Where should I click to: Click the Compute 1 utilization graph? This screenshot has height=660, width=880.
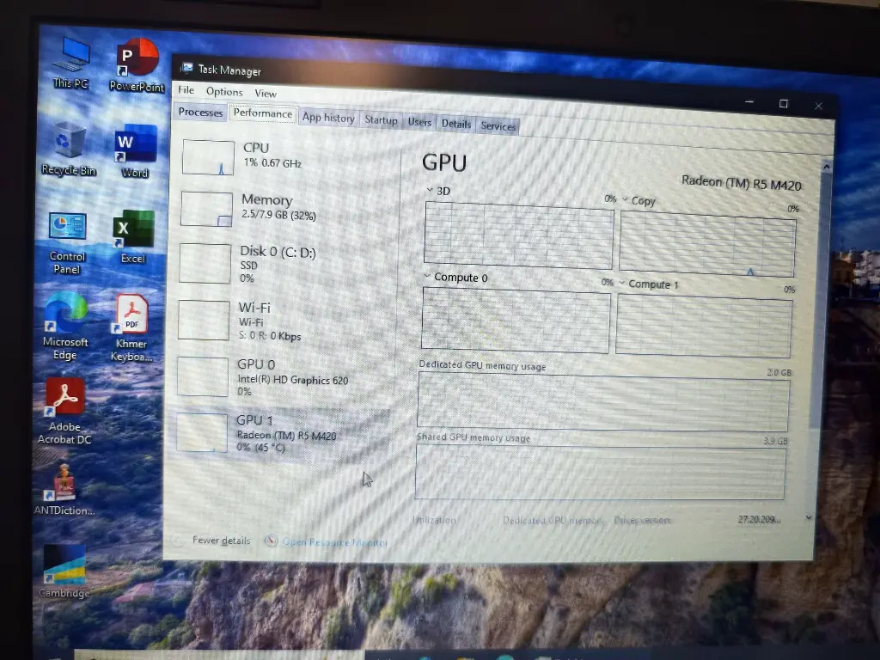[x=704, y=326]
